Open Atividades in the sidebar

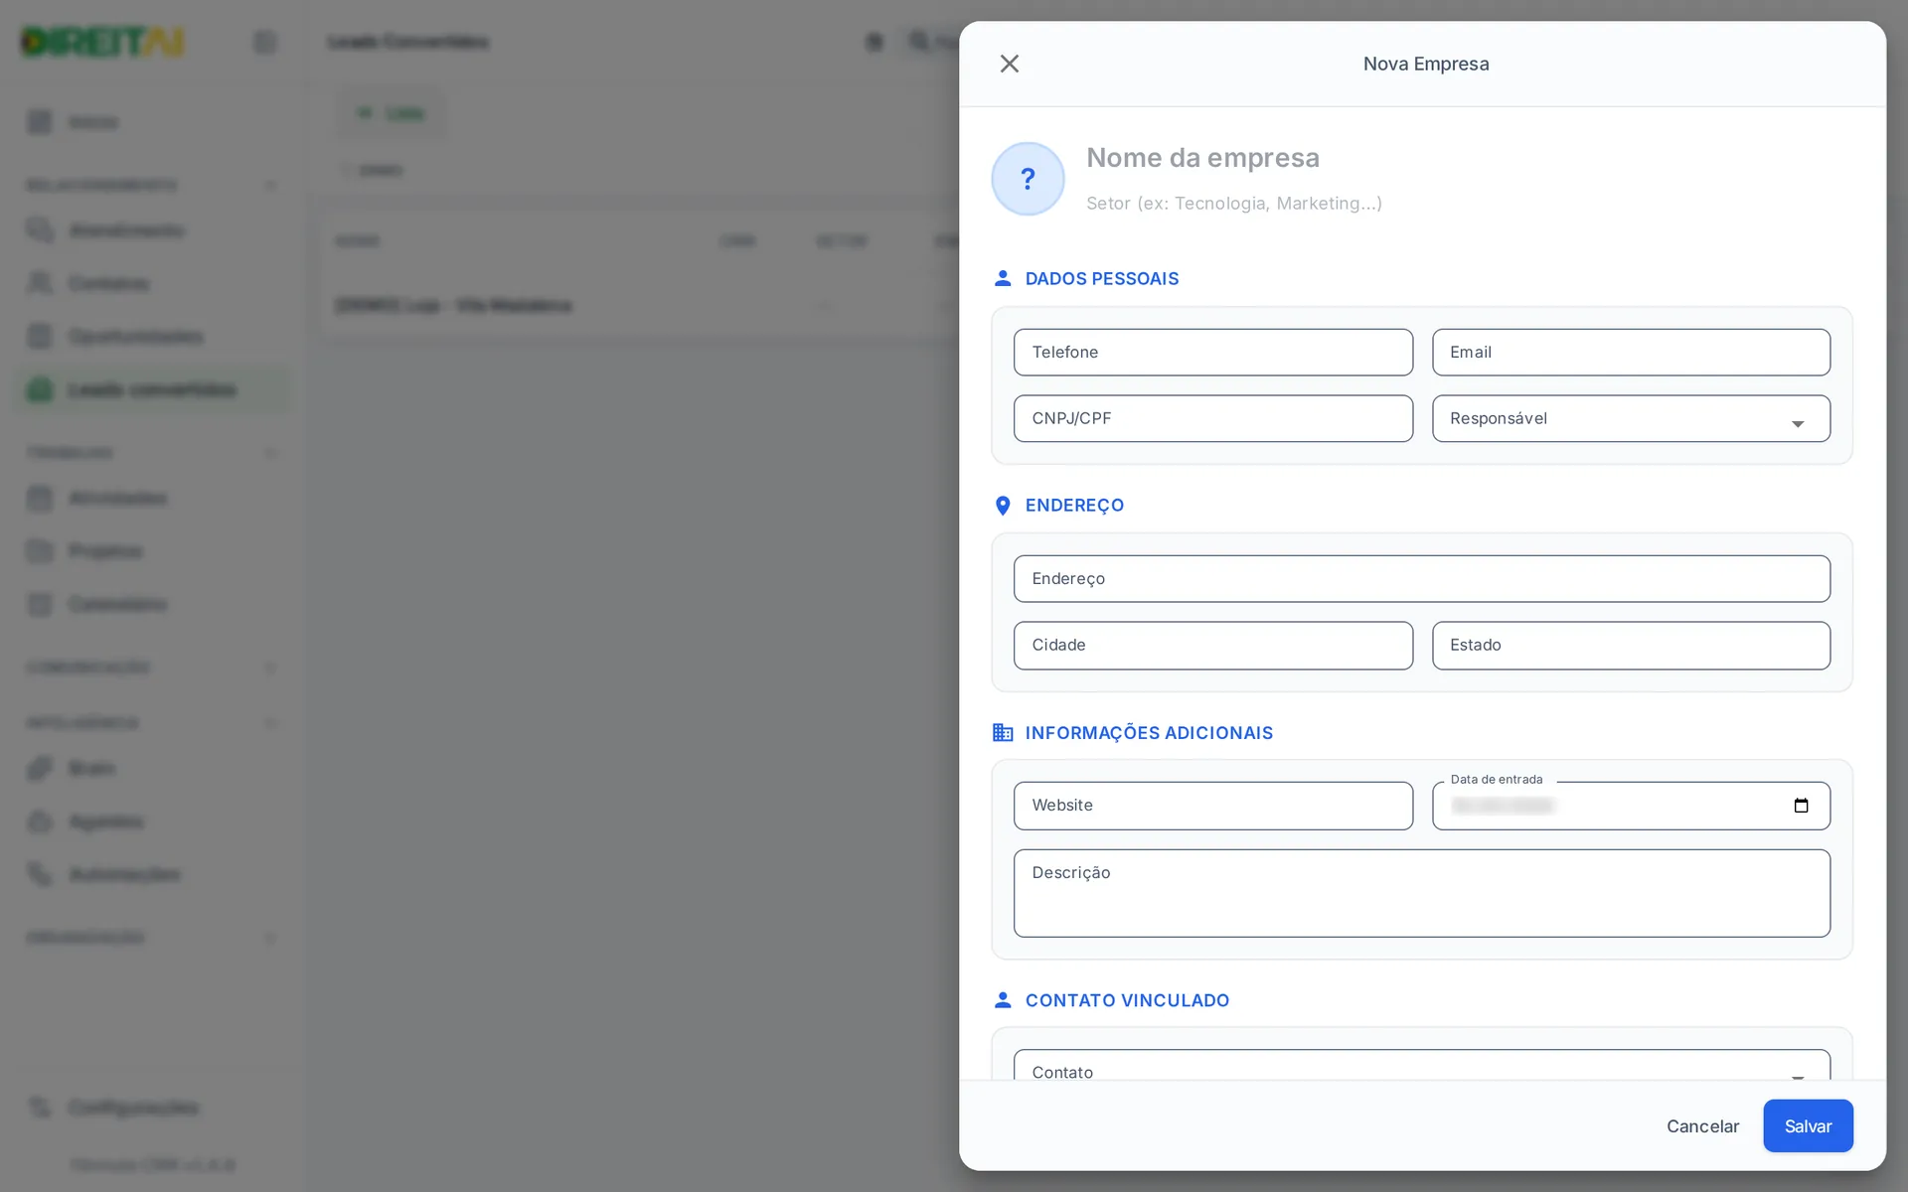(151, 498)
